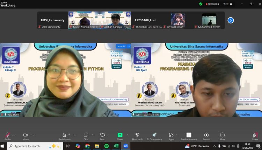Open Host tools
The width and height of the screenshot is (262, 150).
[x=137, y=136]
